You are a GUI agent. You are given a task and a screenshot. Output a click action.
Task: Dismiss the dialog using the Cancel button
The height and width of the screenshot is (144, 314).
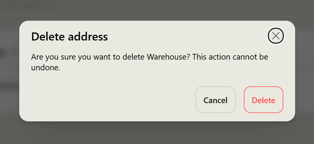[215, 100]
